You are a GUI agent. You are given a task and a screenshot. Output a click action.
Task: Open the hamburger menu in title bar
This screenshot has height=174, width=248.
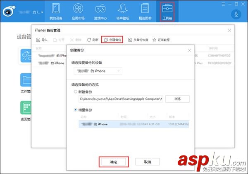[223, 4]
